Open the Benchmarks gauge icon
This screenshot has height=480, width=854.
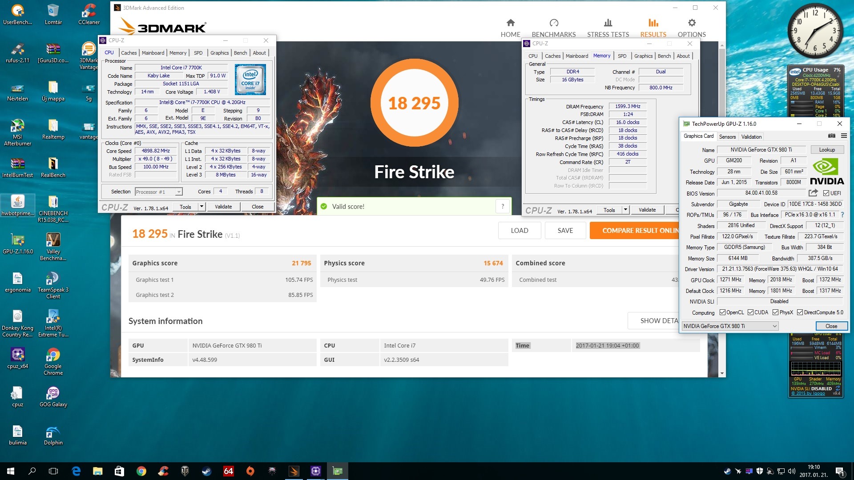pos(553,23)
